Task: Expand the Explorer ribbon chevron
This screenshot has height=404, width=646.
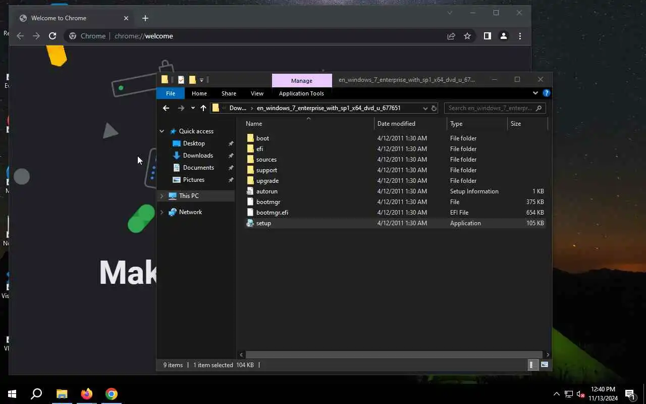Action: coord(535,93)
